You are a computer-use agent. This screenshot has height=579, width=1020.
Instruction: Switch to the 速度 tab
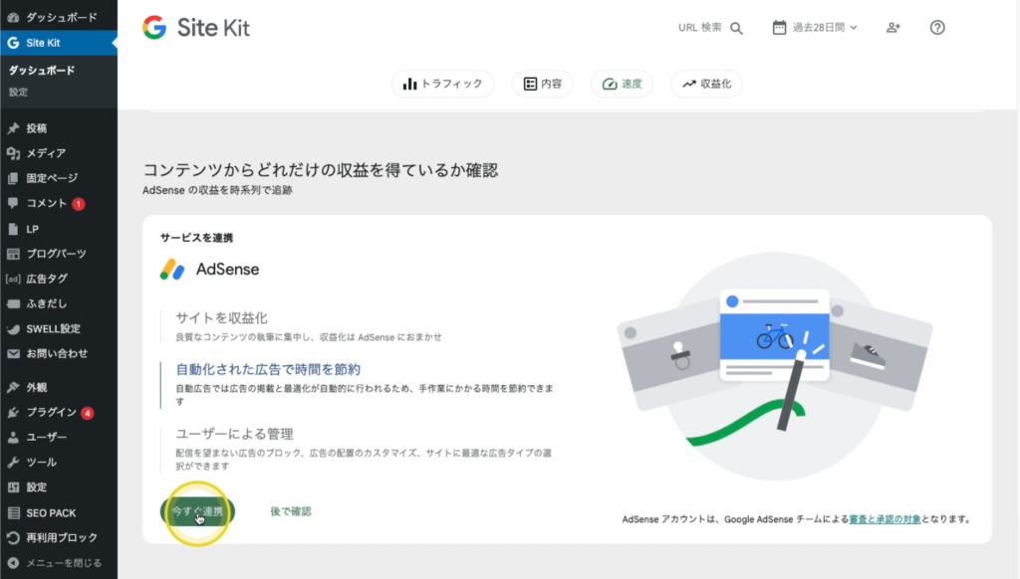pos(622,84)
